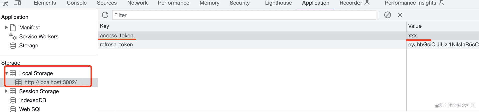Toggle the device toolbar icon

click(x=17, y=3)
